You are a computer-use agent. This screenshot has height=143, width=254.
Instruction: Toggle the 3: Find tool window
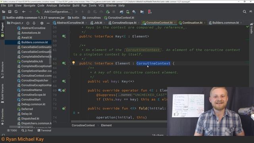point(27,131)
